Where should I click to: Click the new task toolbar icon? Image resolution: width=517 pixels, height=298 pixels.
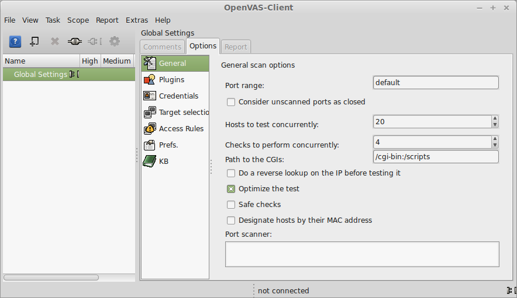pos(35,41)
